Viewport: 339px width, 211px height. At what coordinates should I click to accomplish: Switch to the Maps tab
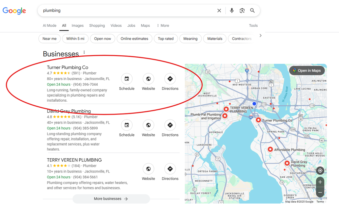click(145, 26)
